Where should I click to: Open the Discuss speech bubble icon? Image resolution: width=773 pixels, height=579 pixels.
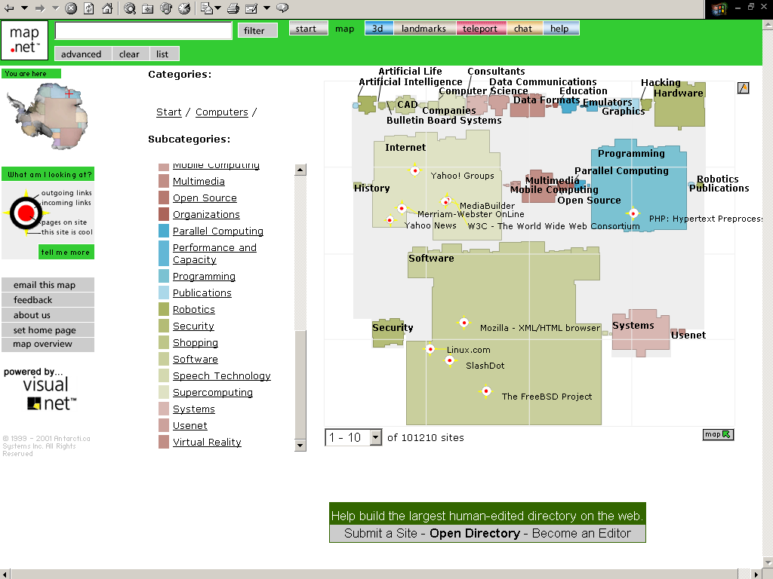(x=282, y=8)
